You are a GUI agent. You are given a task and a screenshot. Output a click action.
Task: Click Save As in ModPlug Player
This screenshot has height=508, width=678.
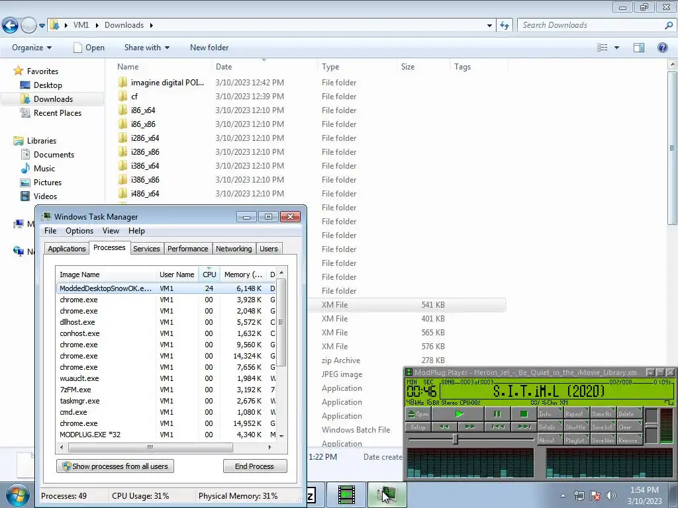[x=603, y=414]
